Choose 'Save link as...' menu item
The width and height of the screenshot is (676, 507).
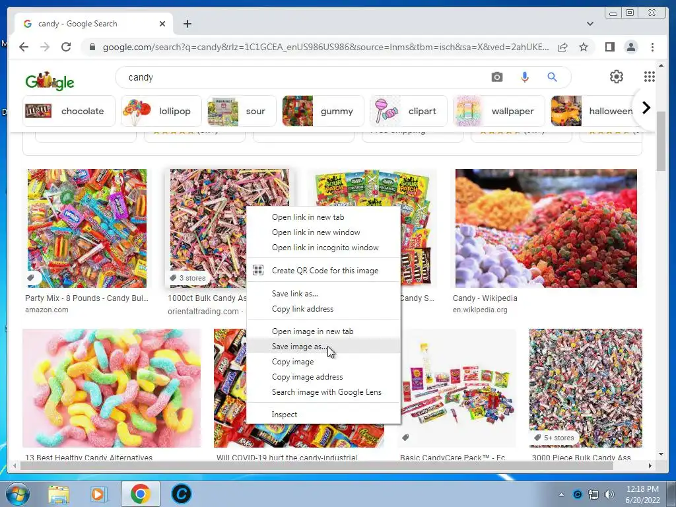(323, 294)
